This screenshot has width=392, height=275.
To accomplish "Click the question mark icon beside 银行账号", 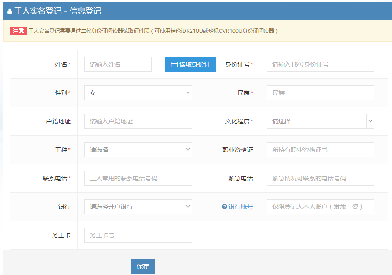I will [x=225, y=207].
